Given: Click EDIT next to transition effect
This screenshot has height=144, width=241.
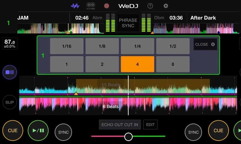Looking at the screenshot, I should (x=150, y=124).
